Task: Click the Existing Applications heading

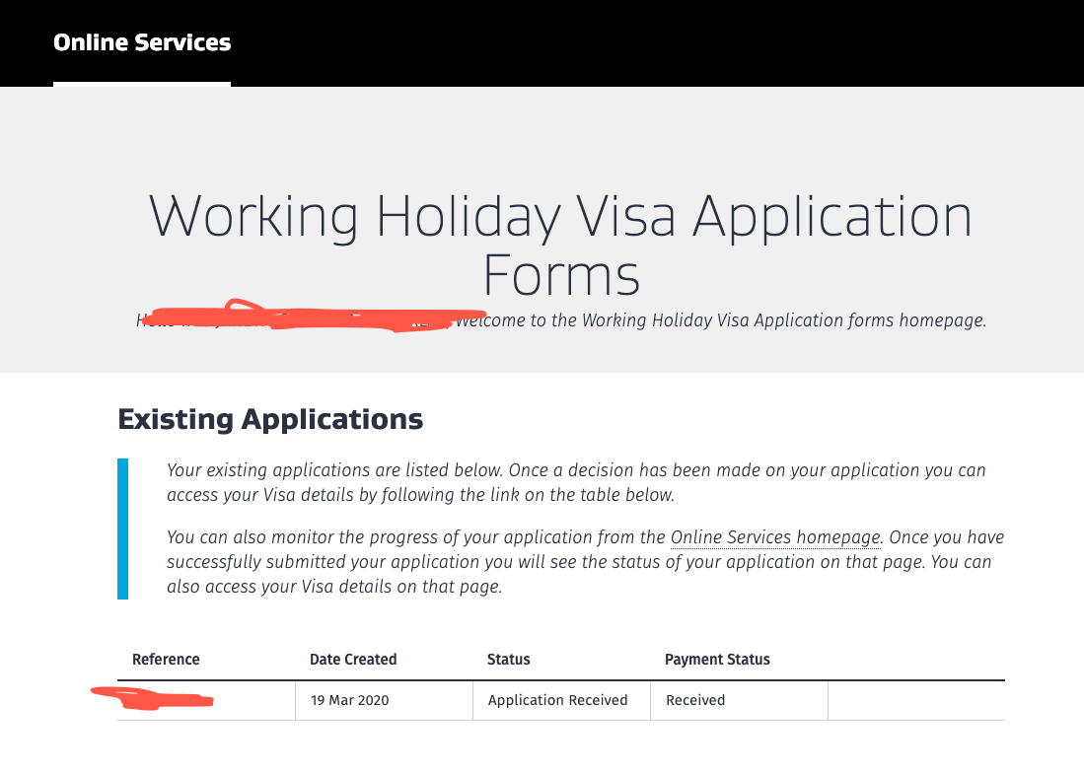Action: (x=270, y=419)
